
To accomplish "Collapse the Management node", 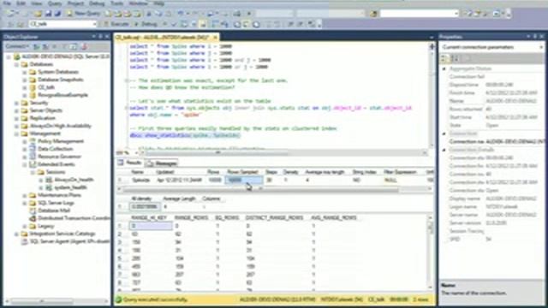I will [16, 133].
